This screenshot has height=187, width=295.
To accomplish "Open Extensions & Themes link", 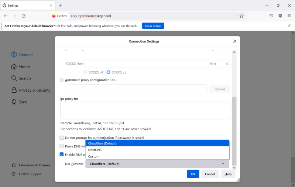I will point(31,165).
